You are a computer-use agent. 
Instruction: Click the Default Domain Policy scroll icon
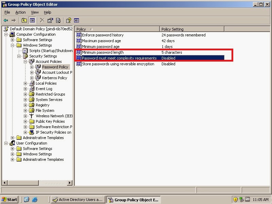point(6,29)
